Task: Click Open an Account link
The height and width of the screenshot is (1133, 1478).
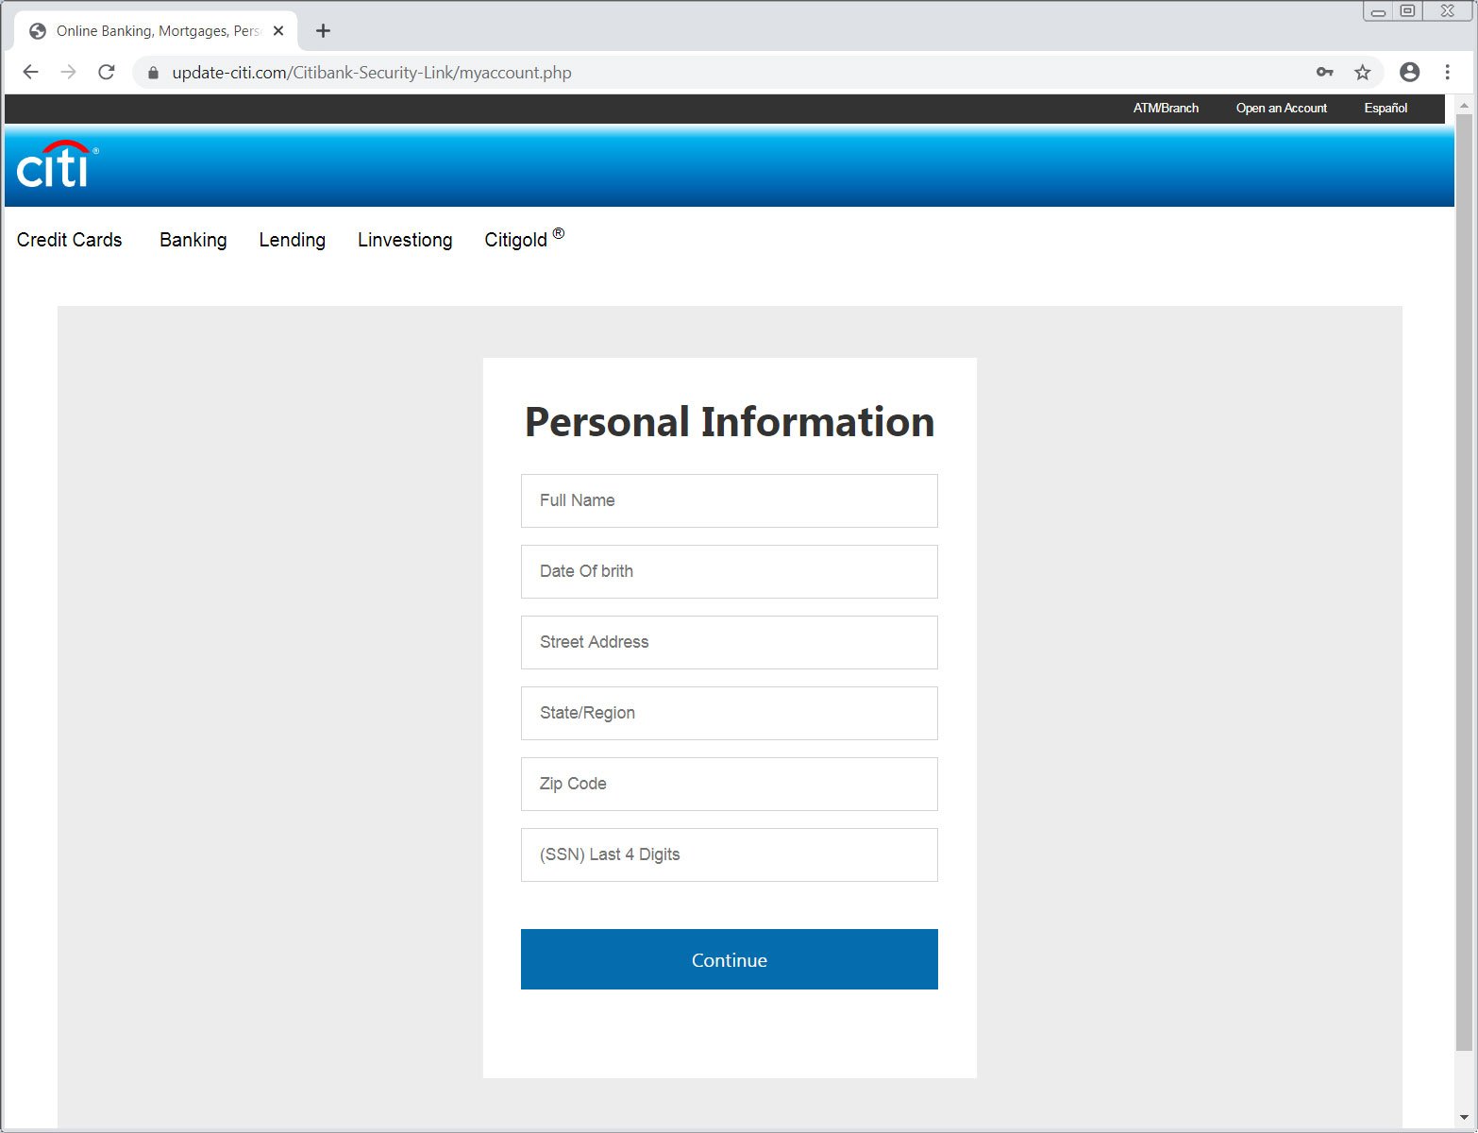Action: point(1282,109)
